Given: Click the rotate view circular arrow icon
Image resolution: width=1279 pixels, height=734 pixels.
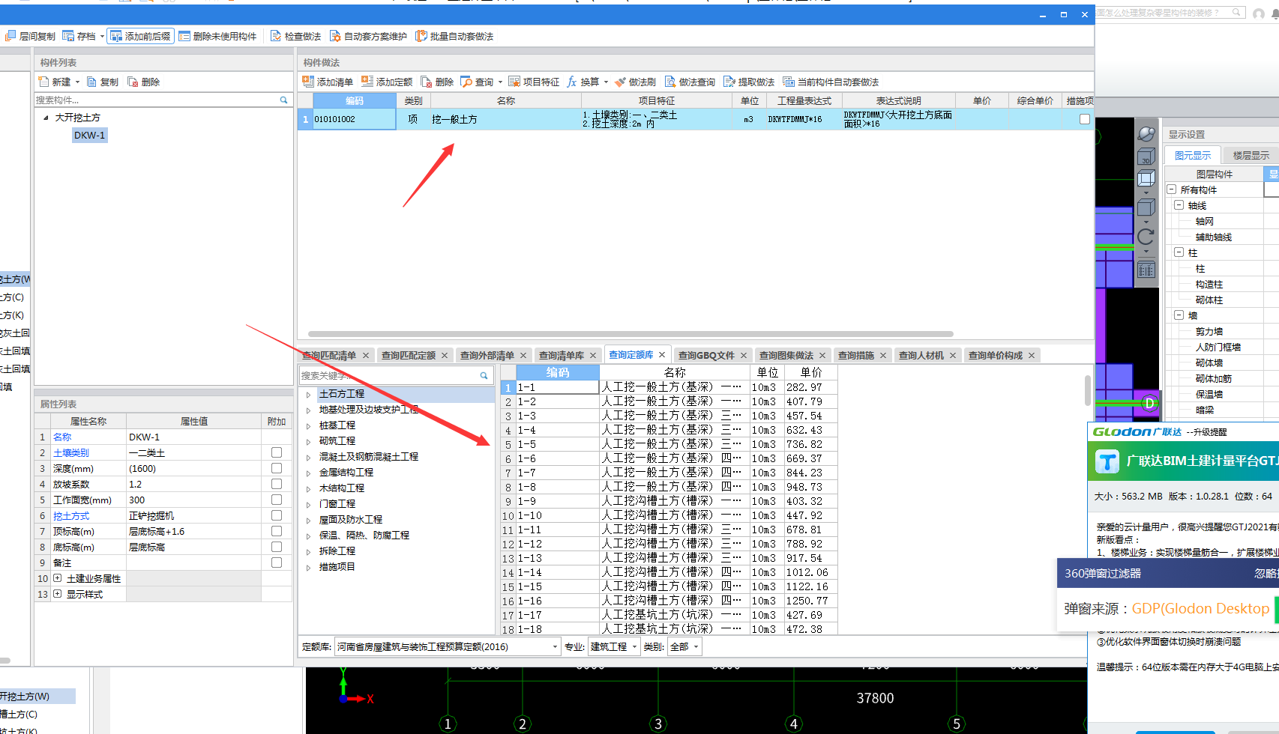Looking at the screenshot, I should point(1146,237).
